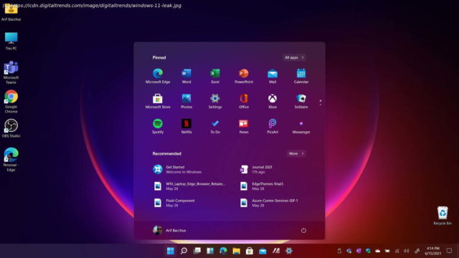Open Solitaire from Pinned apps

coord(301,101)
